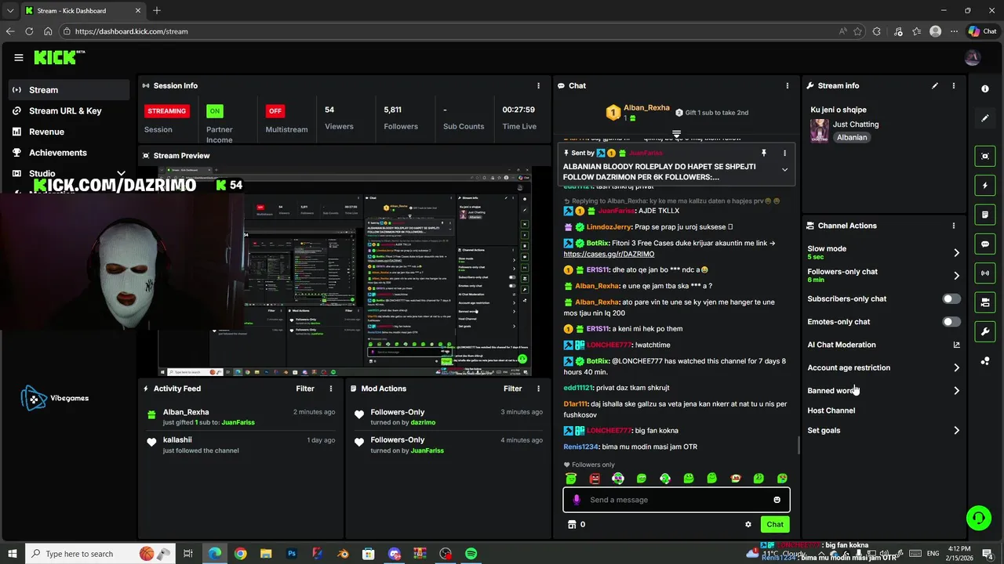Click the shop icon below message box

(x=571, y=525)
